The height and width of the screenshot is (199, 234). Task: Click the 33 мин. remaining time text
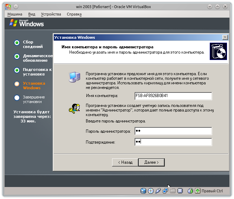click(x=28, y=121)
